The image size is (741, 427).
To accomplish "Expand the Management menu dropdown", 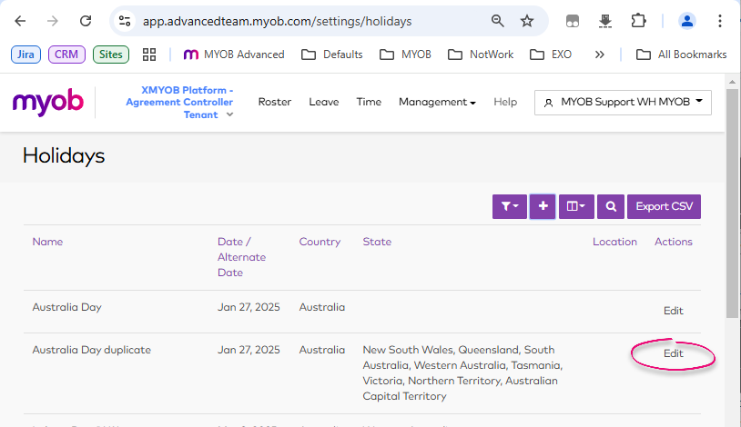I will pos(437,102).
